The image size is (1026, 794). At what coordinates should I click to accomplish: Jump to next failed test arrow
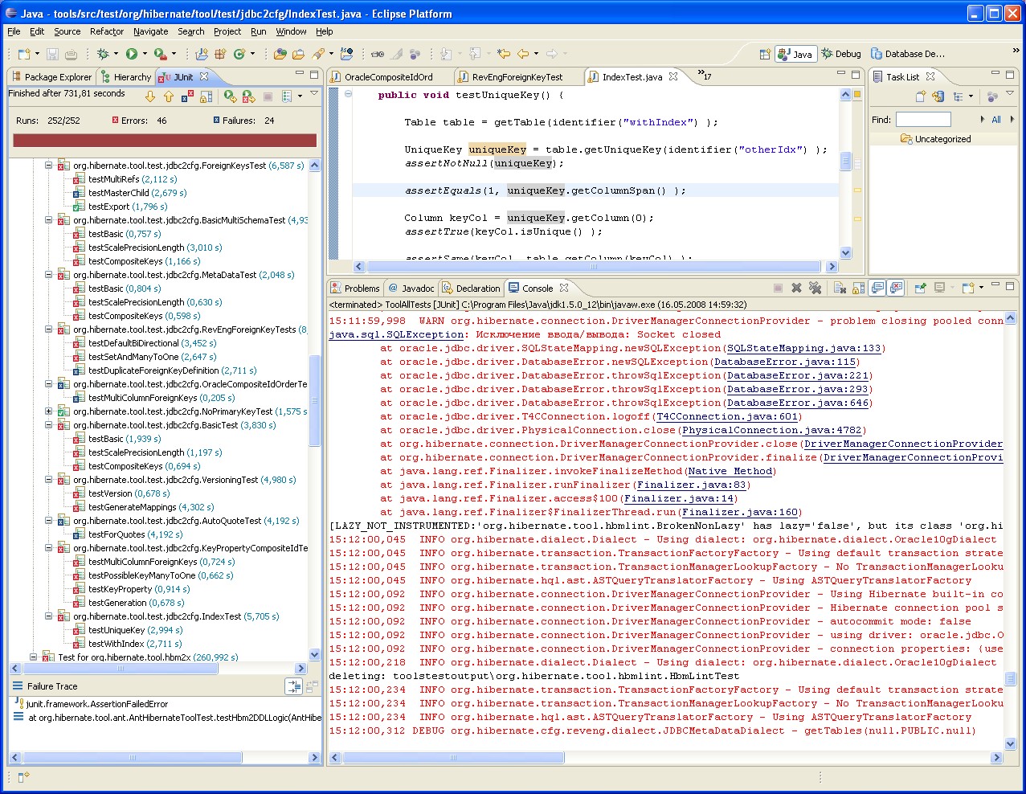(x=150, y=96)
